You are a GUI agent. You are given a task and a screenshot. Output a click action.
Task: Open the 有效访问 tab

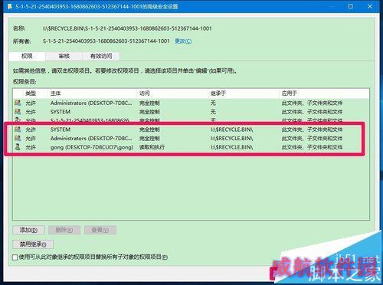point(101,56)
